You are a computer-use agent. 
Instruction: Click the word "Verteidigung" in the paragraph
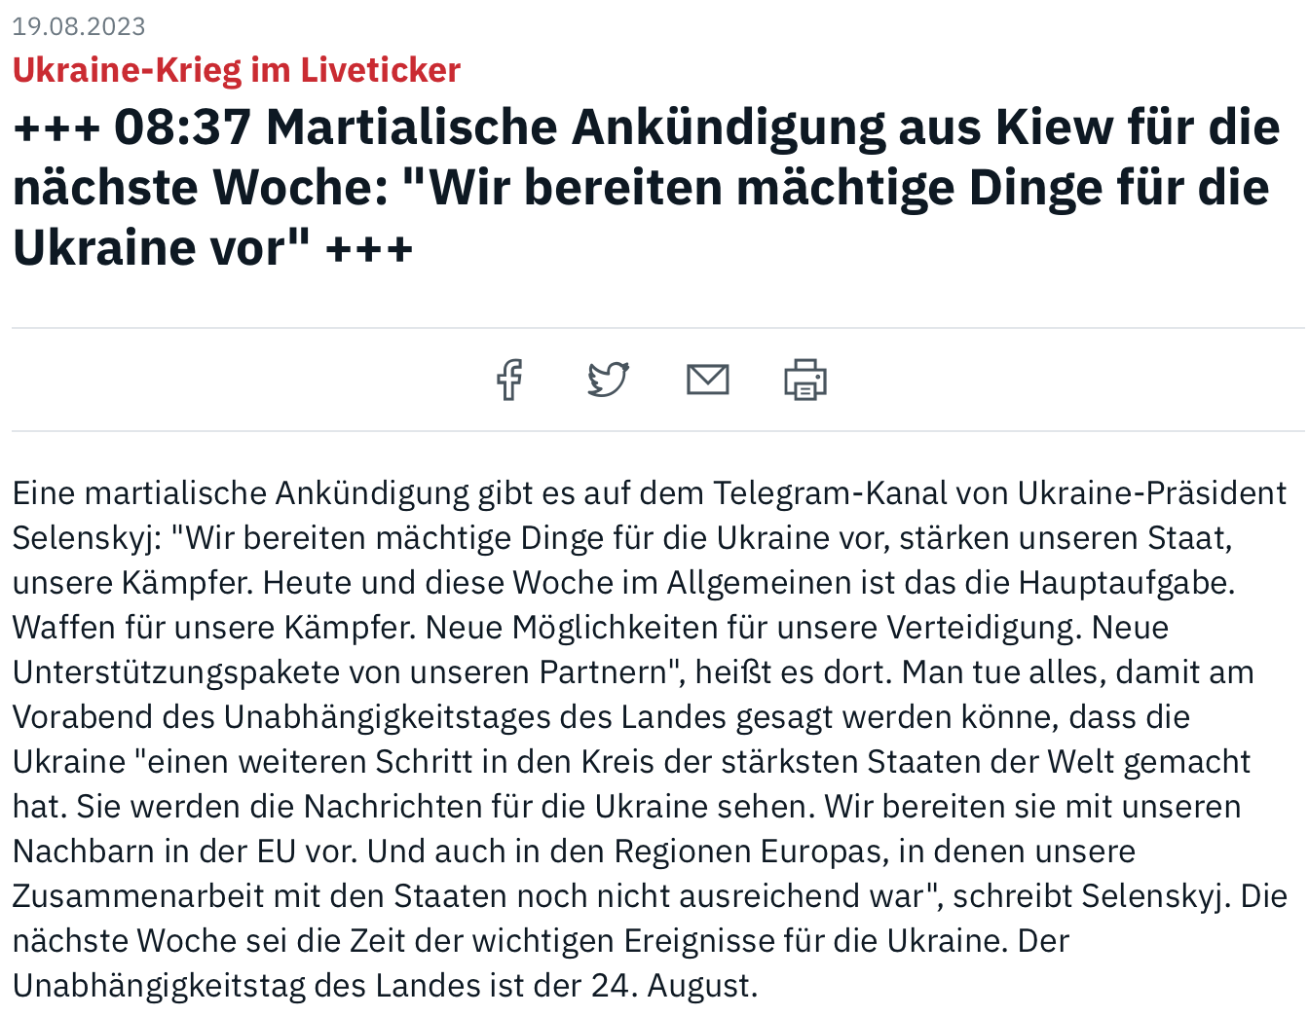coord(982,628)
